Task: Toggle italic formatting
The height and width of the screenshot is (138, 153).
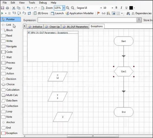Action: (121, 8)
